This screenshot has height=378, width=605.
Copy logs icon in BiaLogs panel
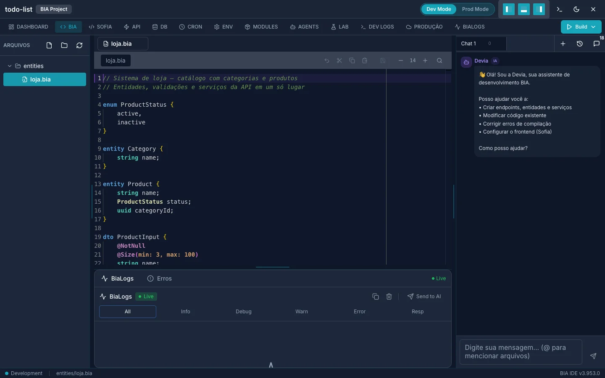point(376,297)
